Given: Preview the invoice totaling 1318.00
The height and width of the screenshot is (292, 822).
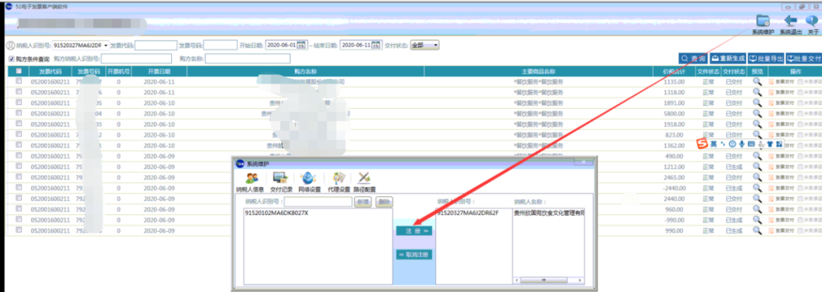Looking at the screenshot, I should click(757, 92).
